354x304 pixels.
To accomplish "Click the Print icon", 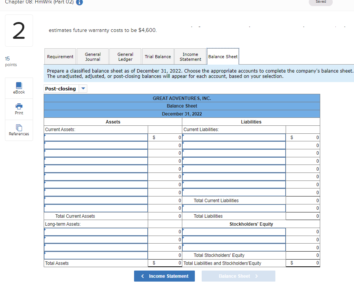I will pyautogui.click(x=19, y=109).
